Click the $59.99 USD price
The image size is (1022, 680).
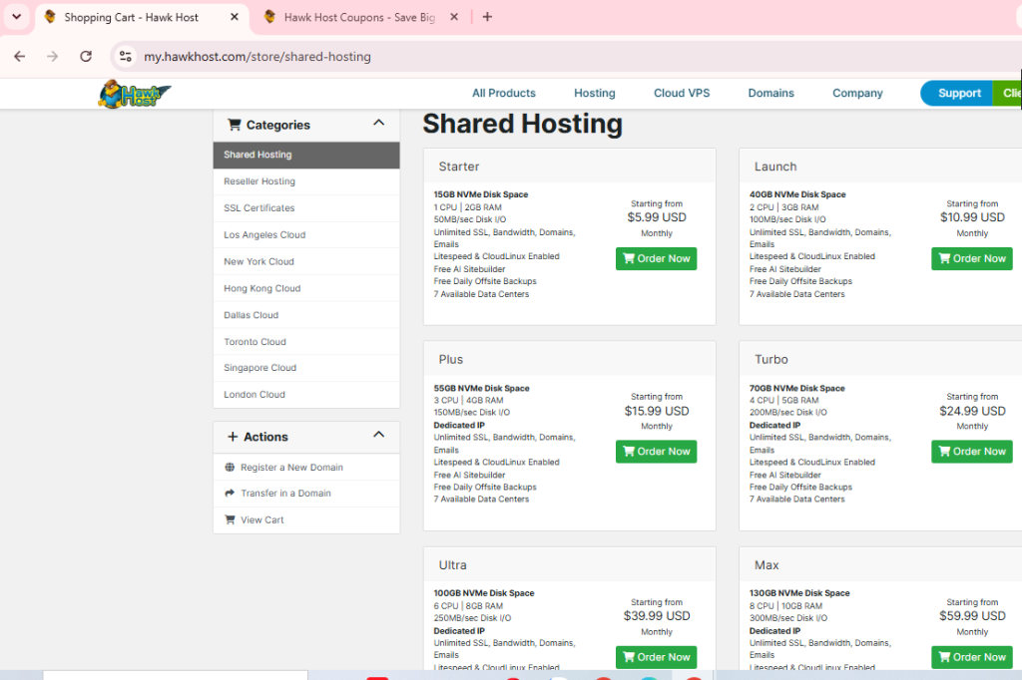[x=972, y=616]
